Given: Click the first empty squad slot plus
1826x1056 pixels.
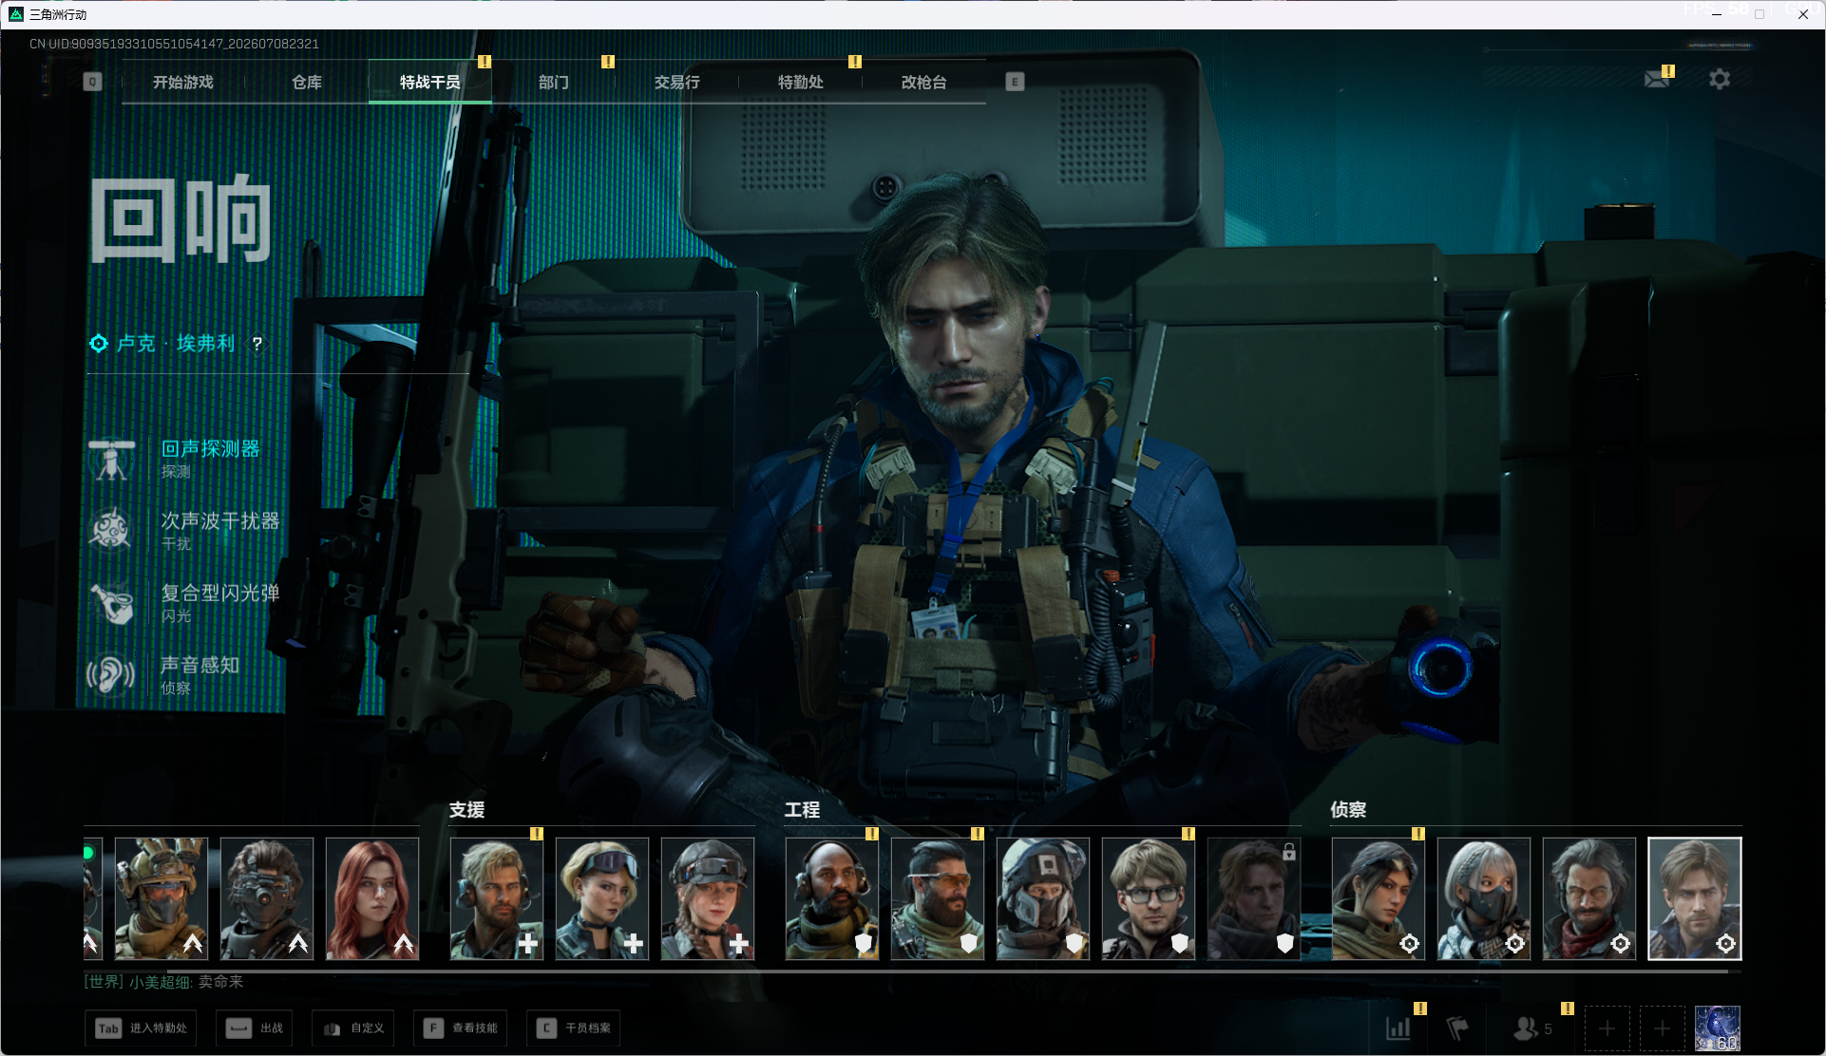Looking at the screenshot, I should 1607,1028.
